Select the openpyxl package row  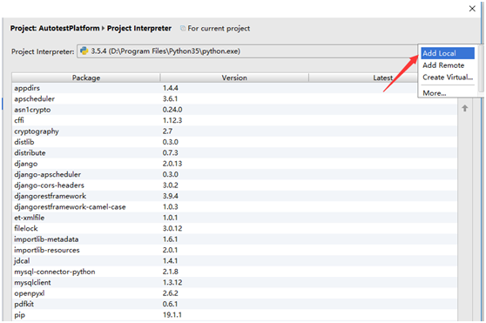(x=234, y=293)
